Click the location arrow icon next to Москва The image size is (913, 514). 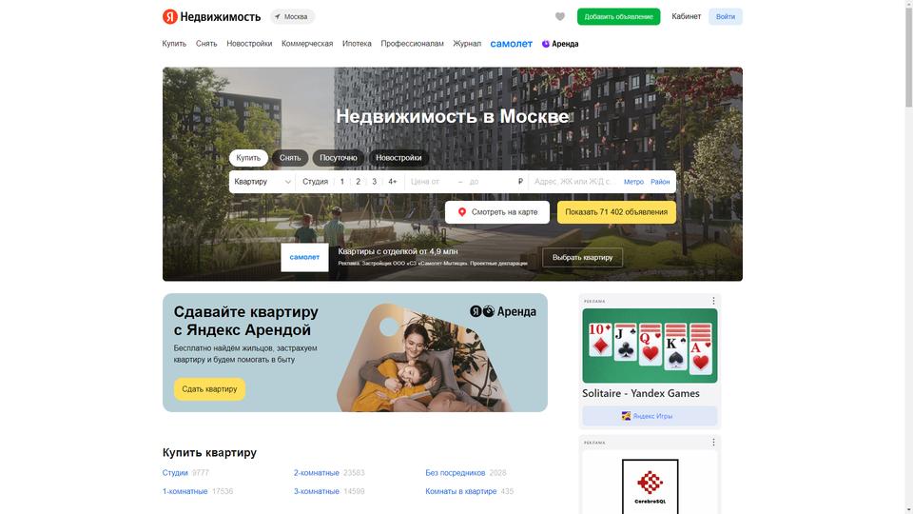click(x=278, y=17)
